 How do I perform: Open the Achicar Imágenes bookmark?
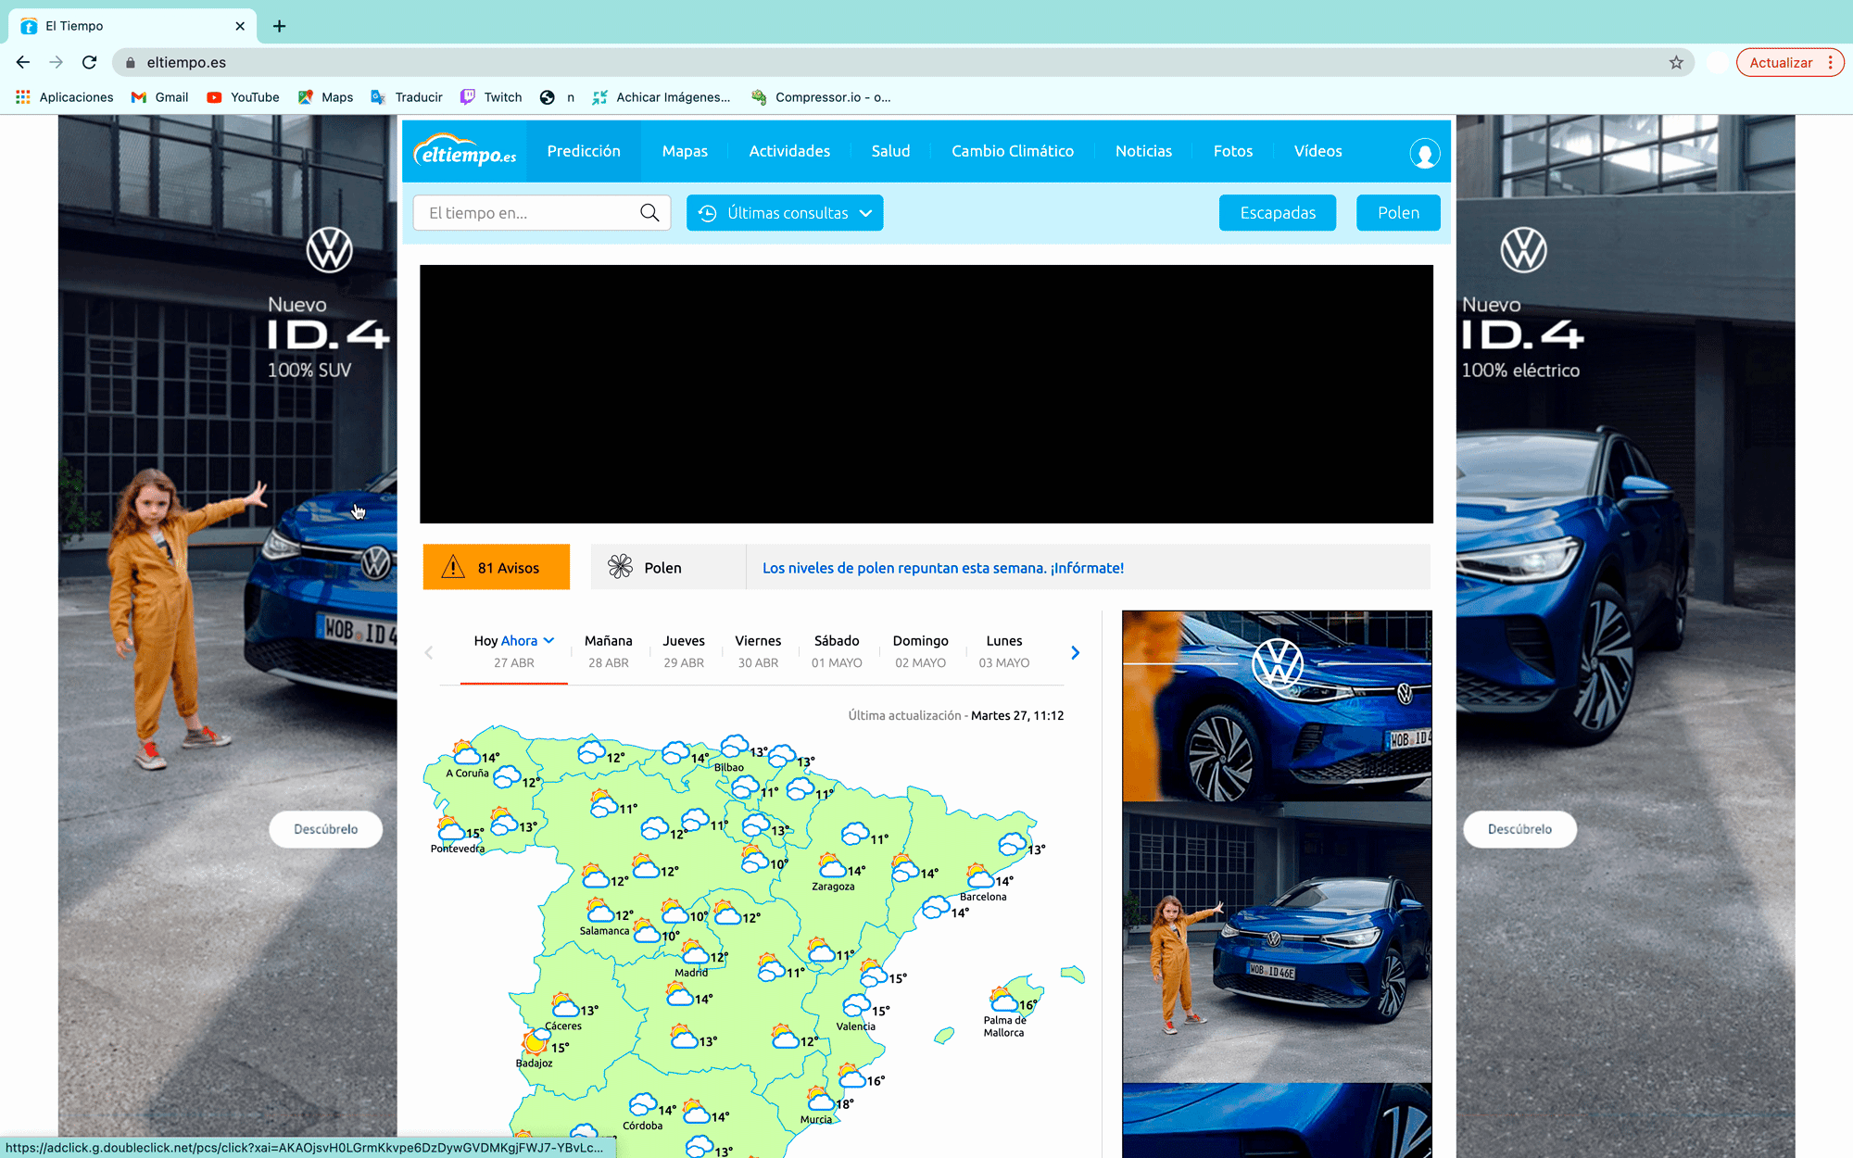(662, 97)
